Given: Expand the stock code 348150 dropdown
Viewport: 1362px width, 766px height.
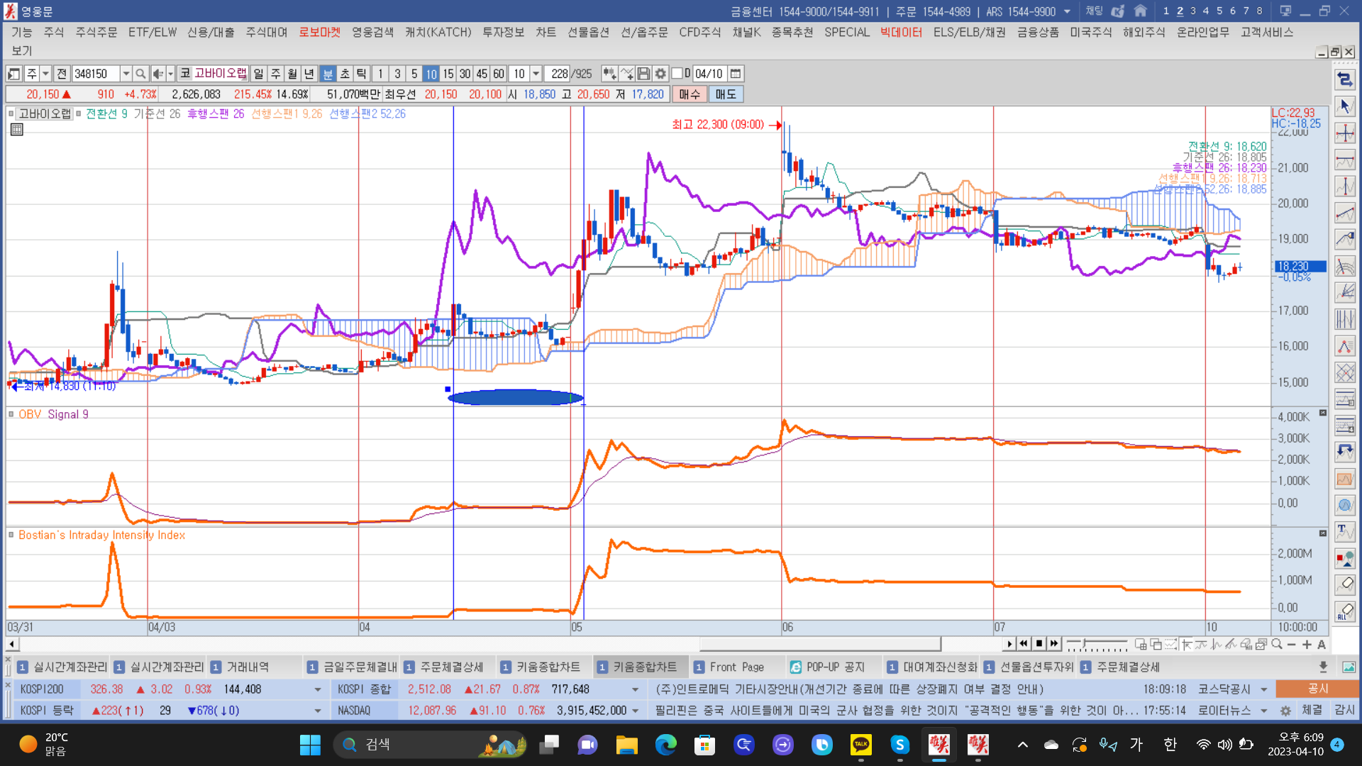Looking at the screenshot, I should [x=126, y=74].
